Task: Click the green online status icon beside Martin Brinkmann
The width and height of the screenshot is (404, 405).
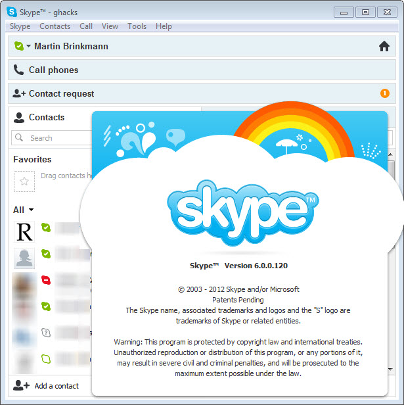Action: [19, 46]
